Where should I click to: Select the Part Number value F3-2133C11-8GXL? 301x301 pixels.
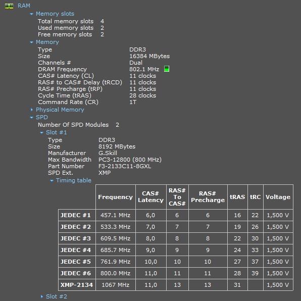(x=125, y=166)
